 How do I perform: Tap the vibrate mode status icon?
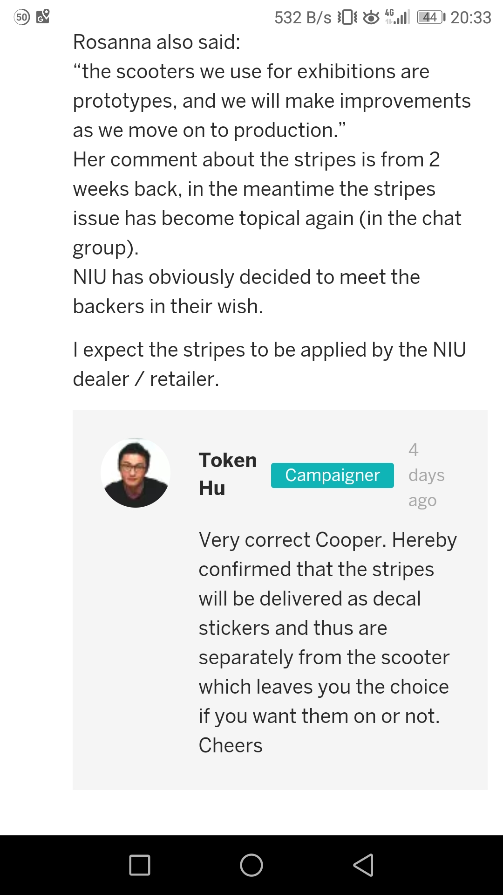point(347,18)
